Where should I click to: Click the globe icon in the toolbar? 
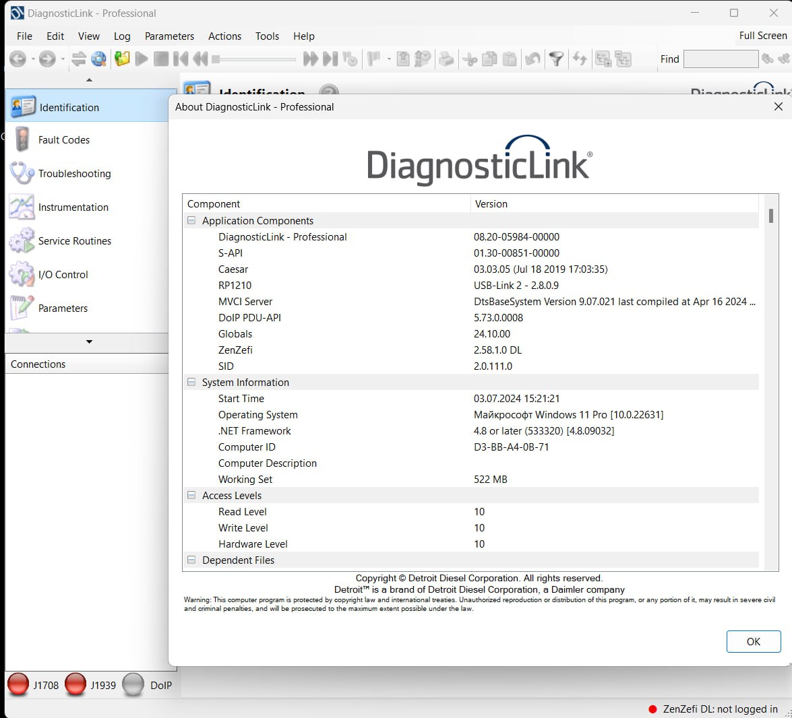pos(98,59)
